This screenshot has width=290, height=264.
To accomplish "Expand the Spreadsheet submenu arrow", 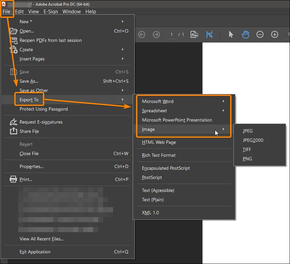I will 223,110.
